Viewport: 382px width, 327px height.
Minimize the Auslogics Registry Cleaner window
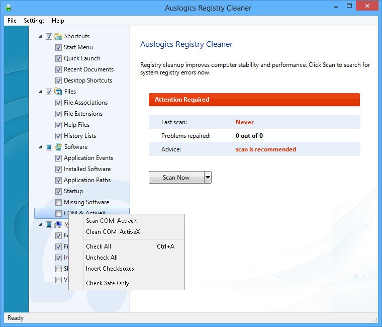point(336,7)
